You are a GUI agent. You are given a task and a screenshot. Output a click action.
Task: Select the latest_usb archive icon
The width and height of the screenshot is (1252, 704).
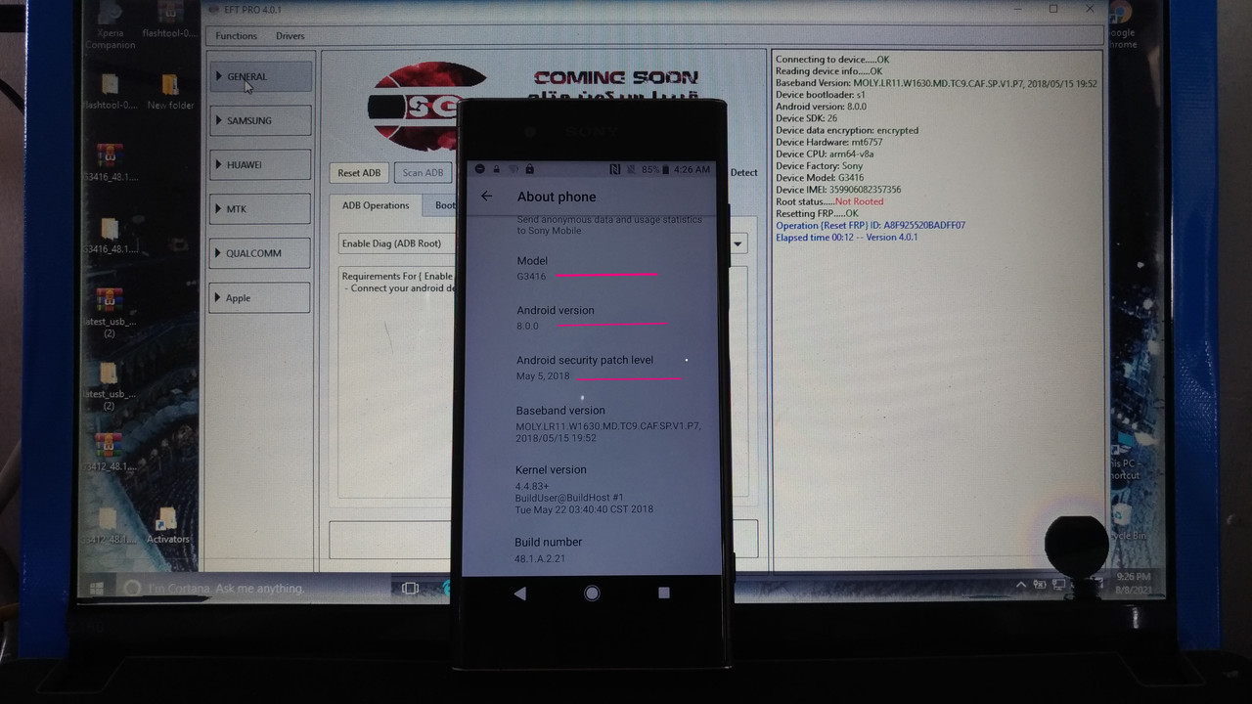pos(110,313)
